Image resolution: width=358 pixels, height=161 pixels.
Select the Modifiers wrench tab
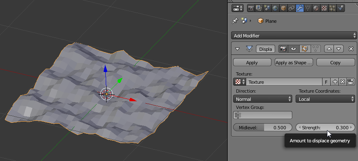tap(300, 9)
